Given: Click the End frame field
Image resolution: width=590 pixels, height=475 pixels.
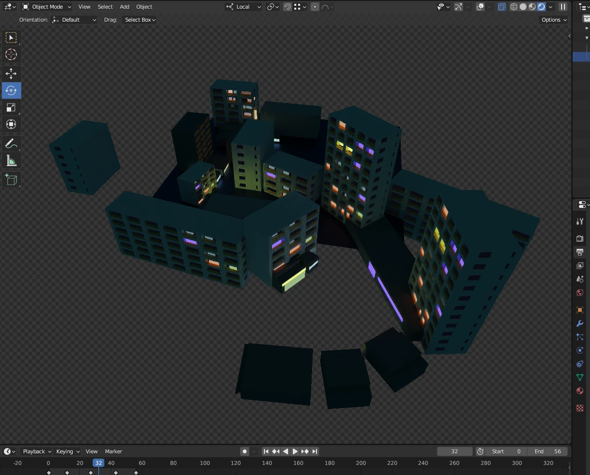Looking at the screenshot, I should click(548, 451).
